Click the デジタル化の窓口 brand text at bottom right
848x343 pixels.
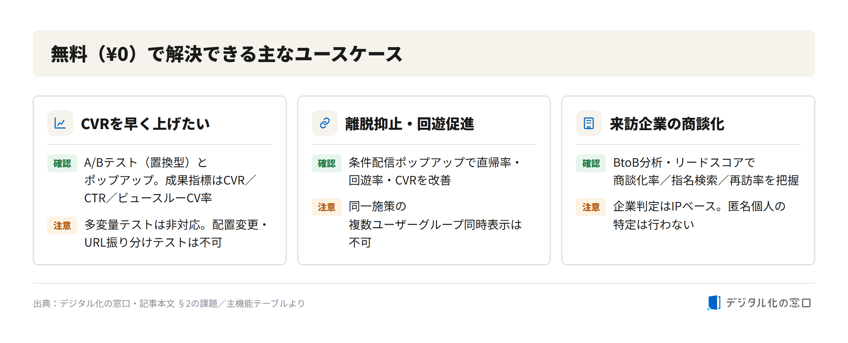coord(768,303)
